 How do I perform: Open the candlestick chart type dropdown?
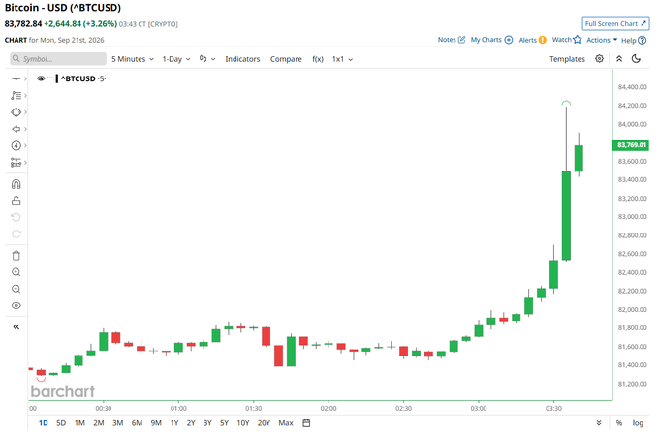[x=207, y=59]
